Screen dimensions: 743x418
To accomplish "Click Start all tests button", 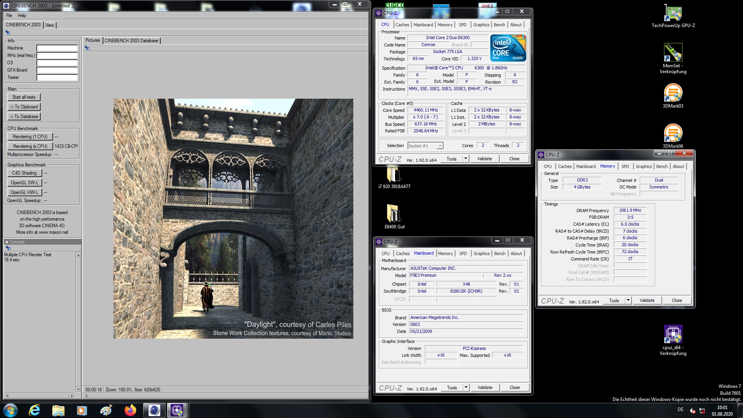I will point(24,97).
